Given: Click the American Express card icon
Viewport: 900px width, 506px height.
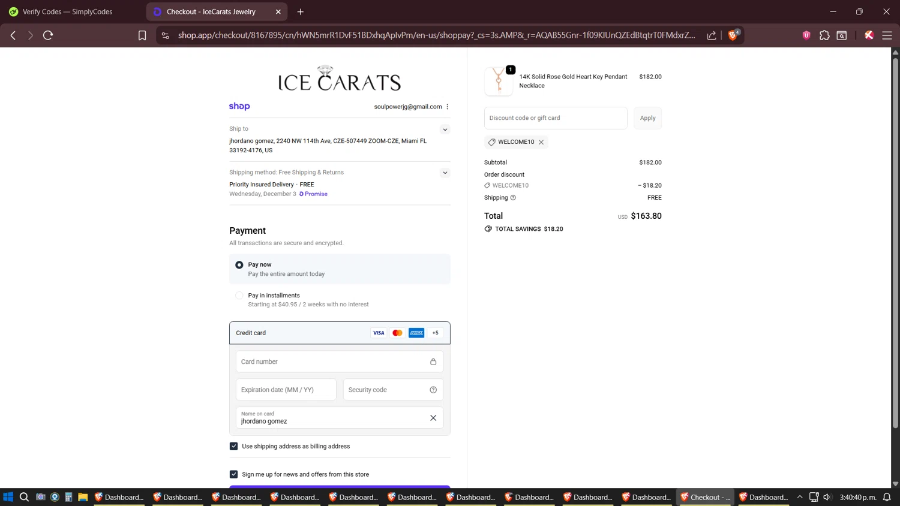Looking at the screenshot, I should pos(416,333).
